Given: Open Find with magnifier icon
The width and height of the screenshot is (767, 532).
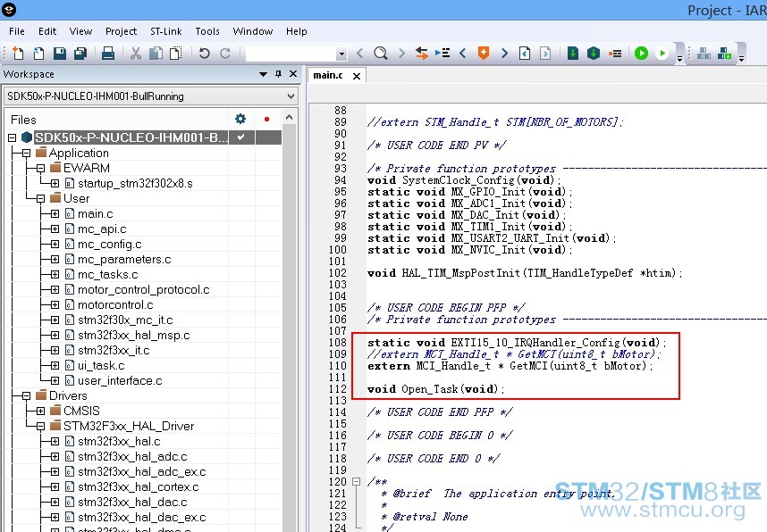Looking at the screenshot, I should [x=381, y=54].
